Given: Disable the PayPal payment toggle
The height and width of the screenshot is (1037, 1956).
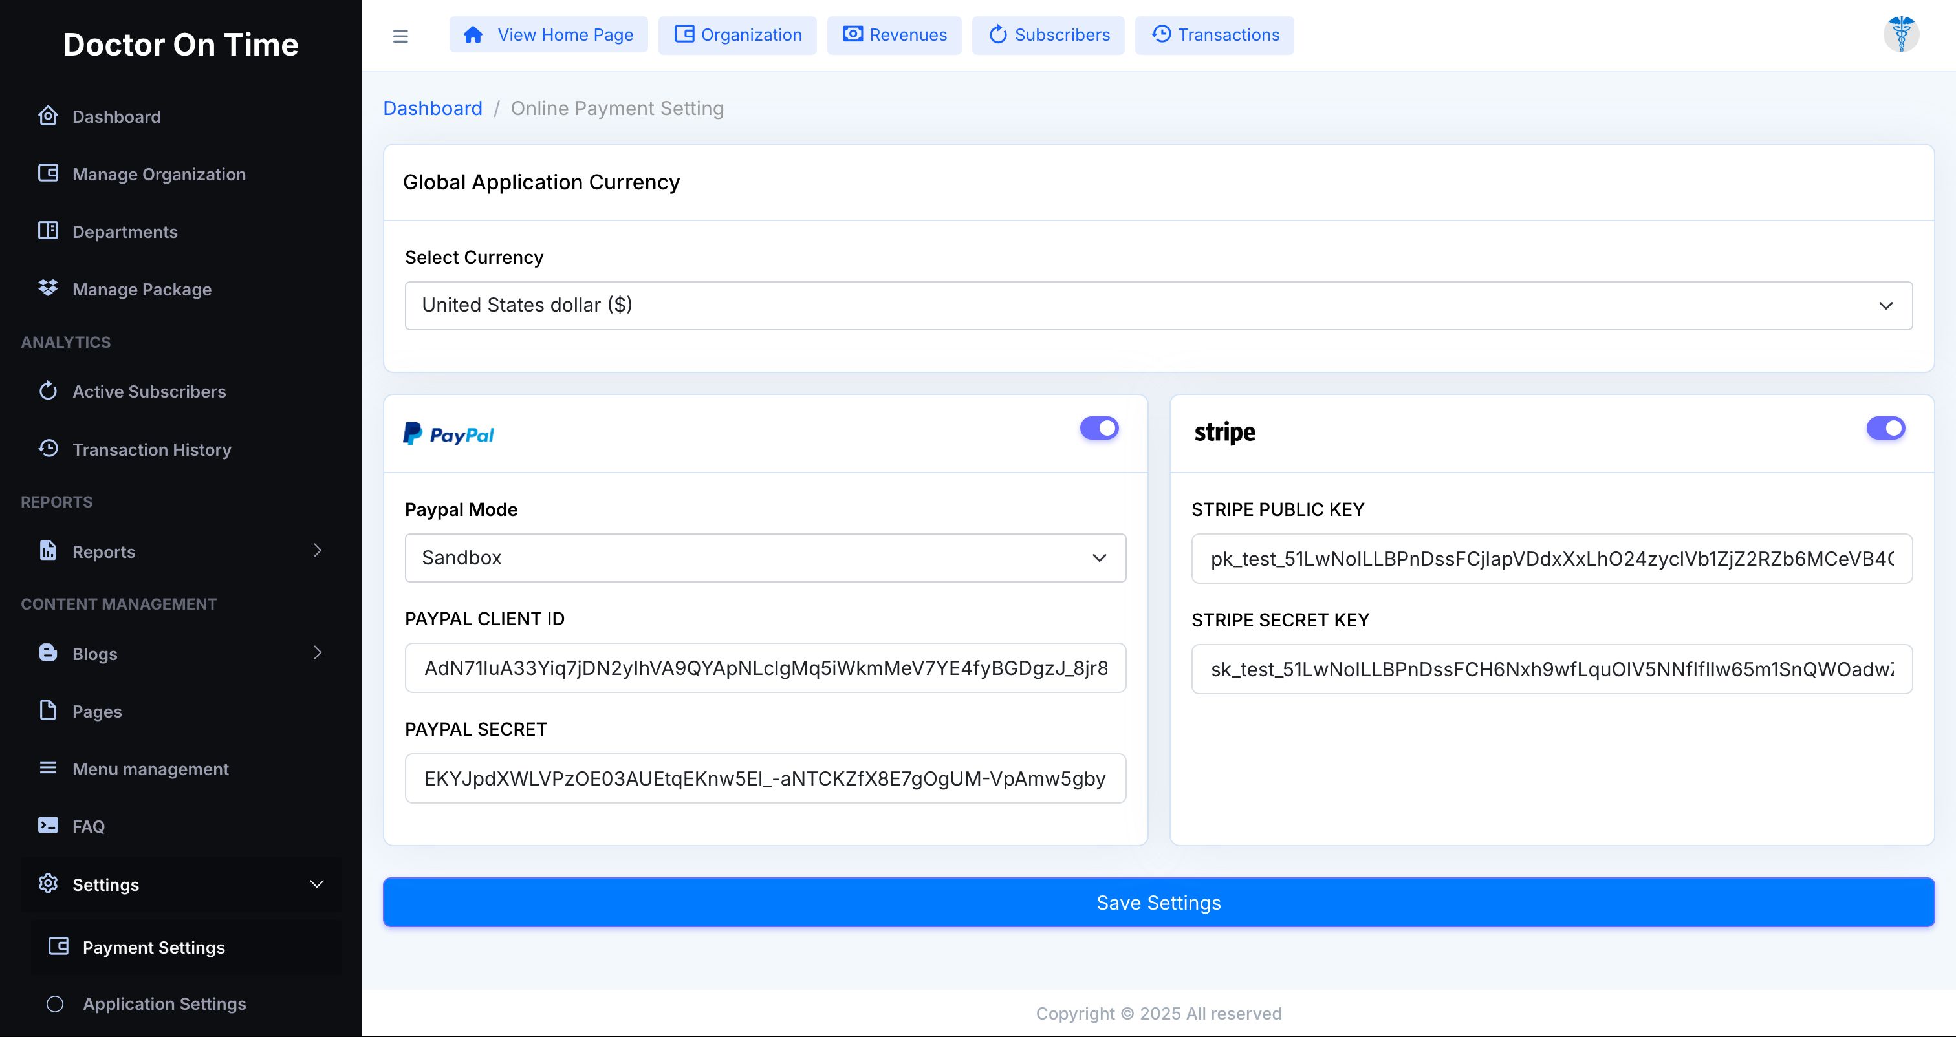Looking at the screenshot, I should pos(1099,428).
